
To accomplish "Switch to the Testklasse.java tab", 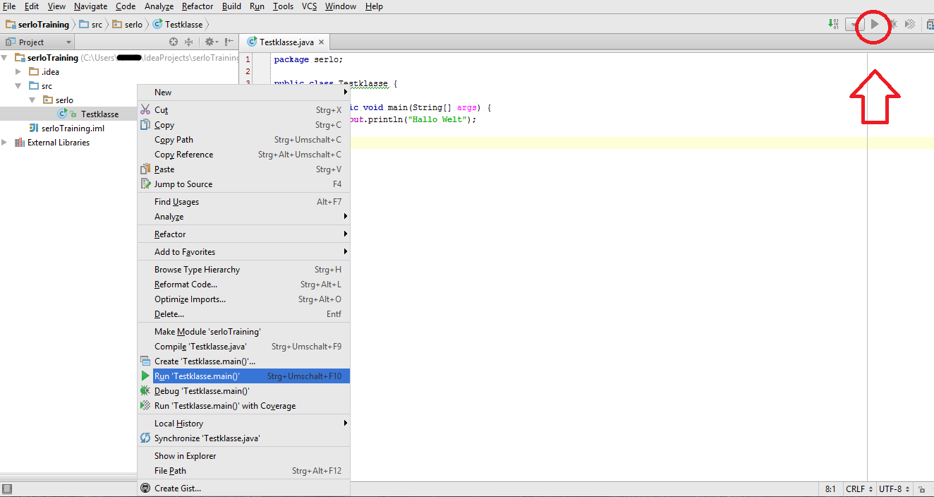I will coord(285,42).
